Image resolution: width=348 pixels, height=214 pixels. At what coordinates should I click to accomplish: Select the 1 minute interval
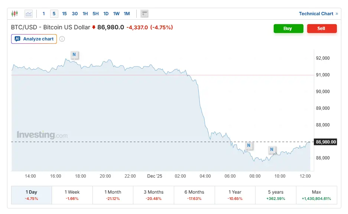[x=44, y=14]
